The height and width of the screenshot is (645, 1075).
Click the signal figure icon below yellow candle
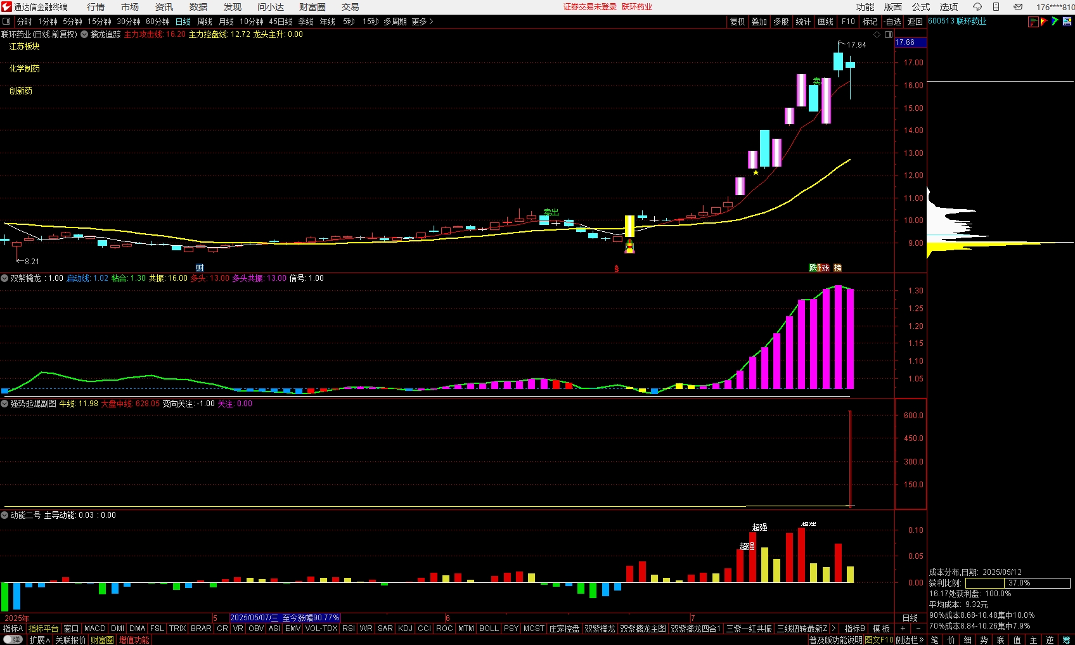pos(629,246)
